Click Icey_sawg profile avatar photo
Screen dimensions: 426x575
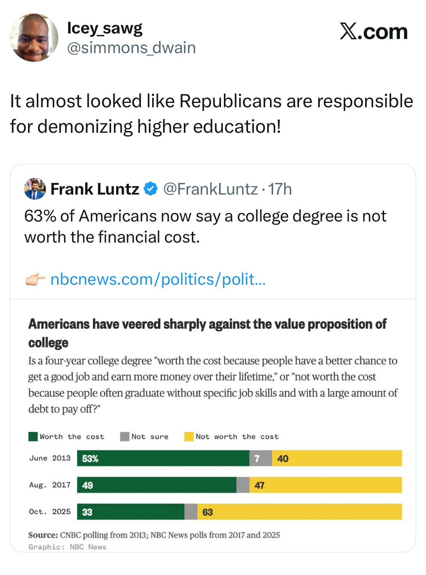click(x=33, y=38)
